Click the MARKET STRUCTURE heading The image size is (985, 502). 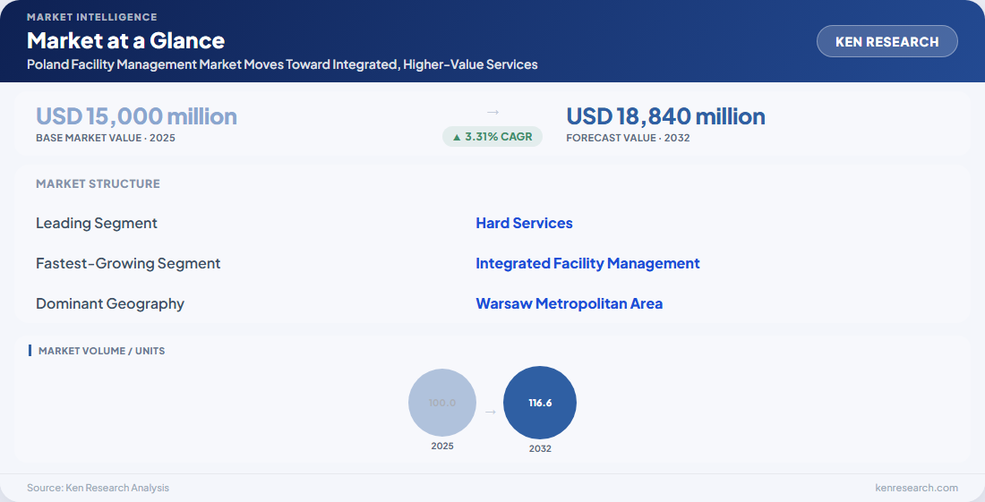[x=98, y=183]
